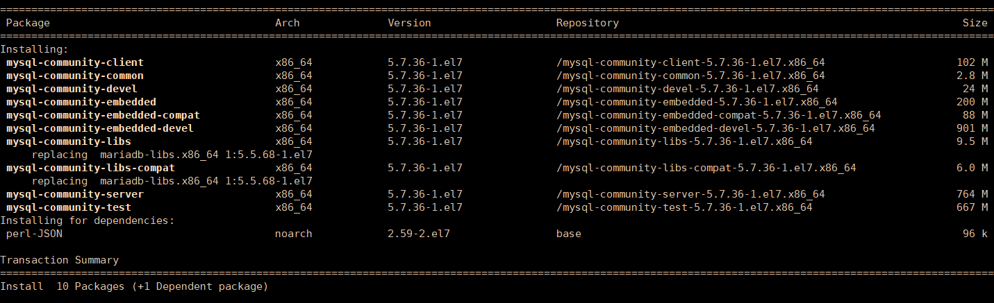Click the 'Installing:' line
The height and width of the screenshot is (303, 994).
tap(34, 49)
